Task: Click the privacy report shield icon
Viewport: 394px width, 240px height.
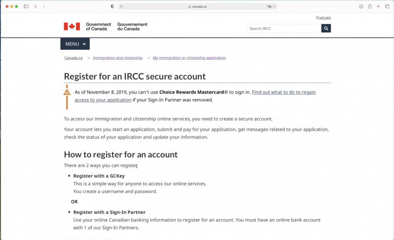Action: [x=112, y=7]
